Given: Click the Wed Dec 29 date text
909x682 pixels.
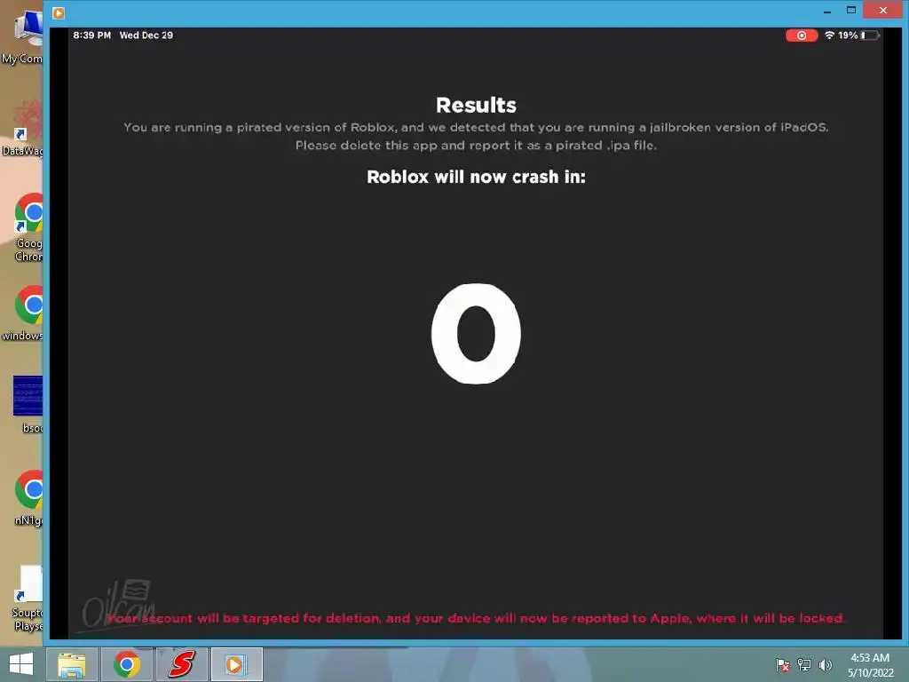Looking at the screenshot, I should pos(146,36).
